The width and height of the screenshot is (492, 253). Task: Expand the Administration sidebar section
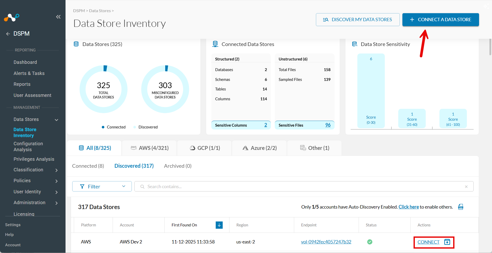(x=56, y=203)
